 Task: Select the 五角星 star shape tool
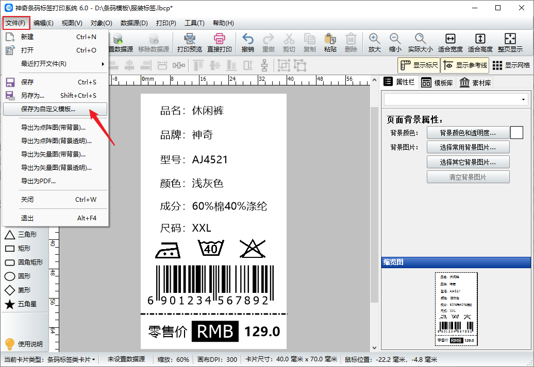coord(24,304)
